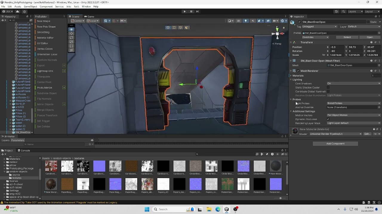Select the Rotate tool in the scene overlay
Screen dimensions: 382x214
click(x=71, y=38)
